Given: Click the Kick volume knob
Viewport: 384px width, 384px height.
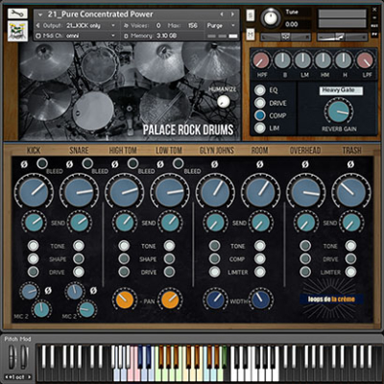Looking at the screenshot, I should (x=34, y=192).
